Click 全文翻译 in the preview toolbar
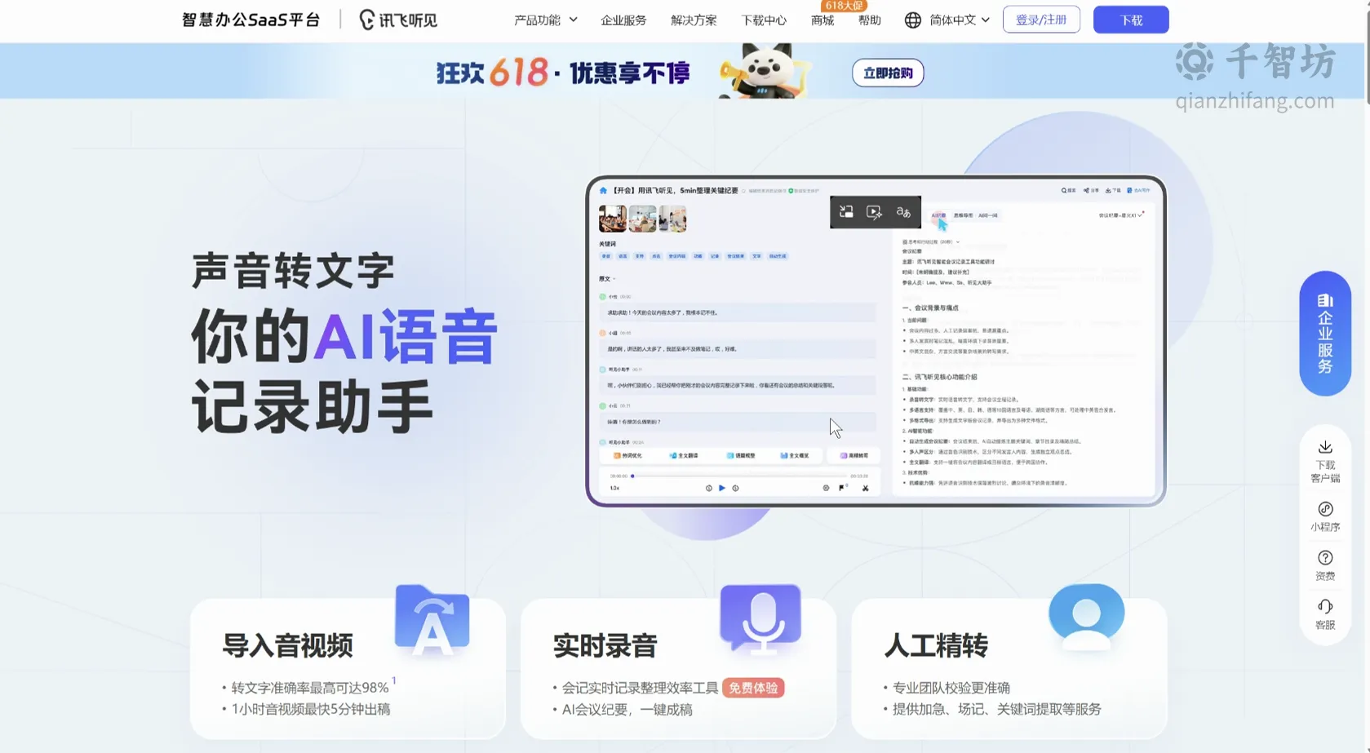Viewport: 1370px width, 753px height. (684, 455)
